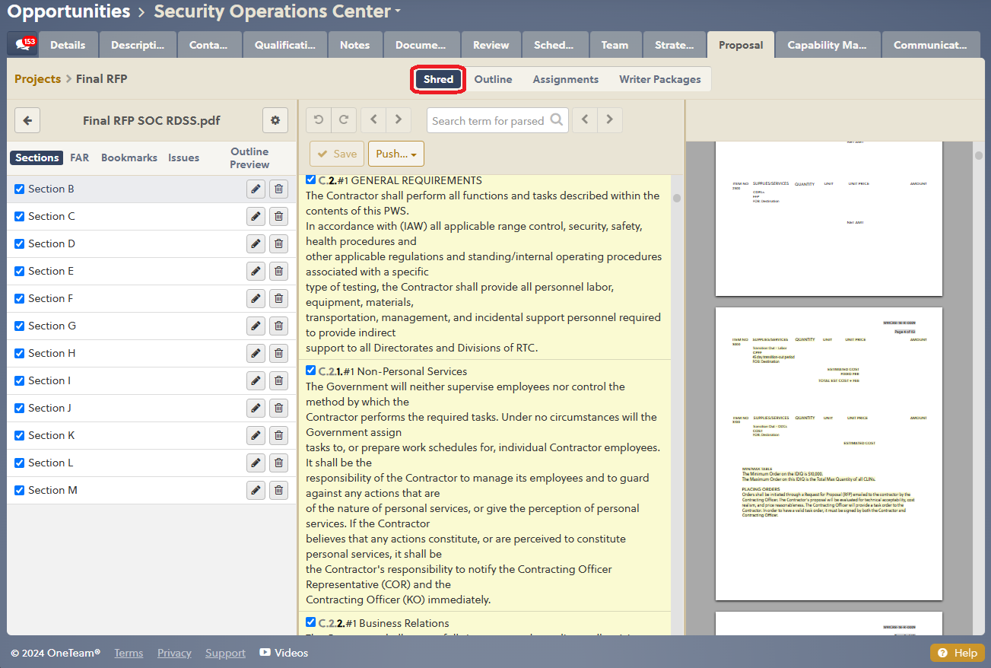Click the back arrow next to file name
991x668 pixels.
point(27,120)
